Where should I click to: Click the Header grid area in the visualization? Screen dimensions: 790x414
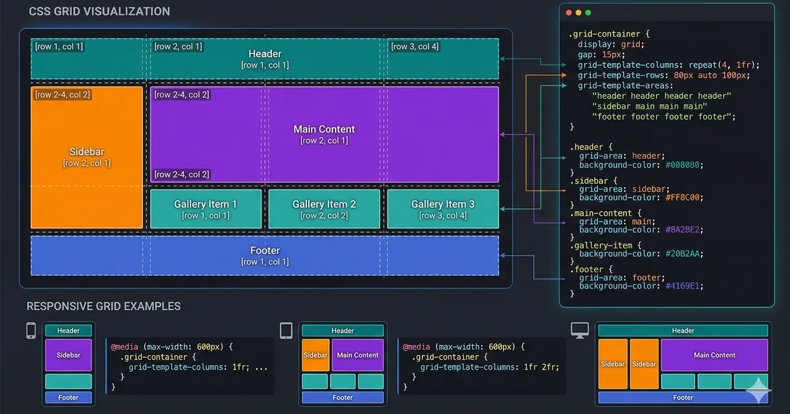pos(265,59)
